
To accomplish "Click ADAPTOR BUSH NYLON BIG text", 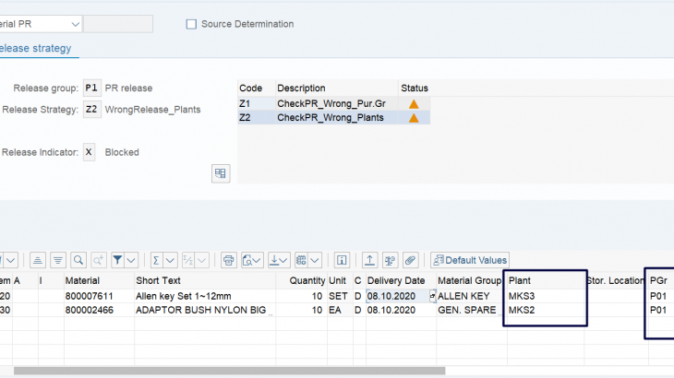I will 200,310.
